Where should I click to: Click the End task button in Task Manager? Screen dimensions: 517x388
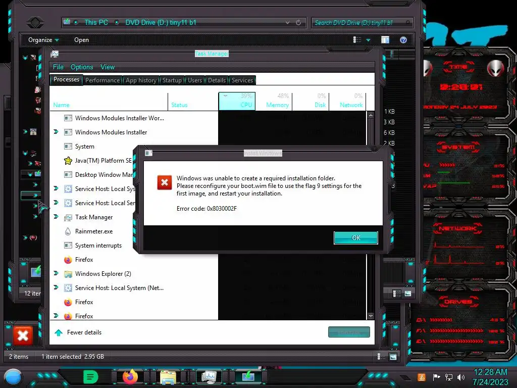pyautogui.click(x=349, y=332)
